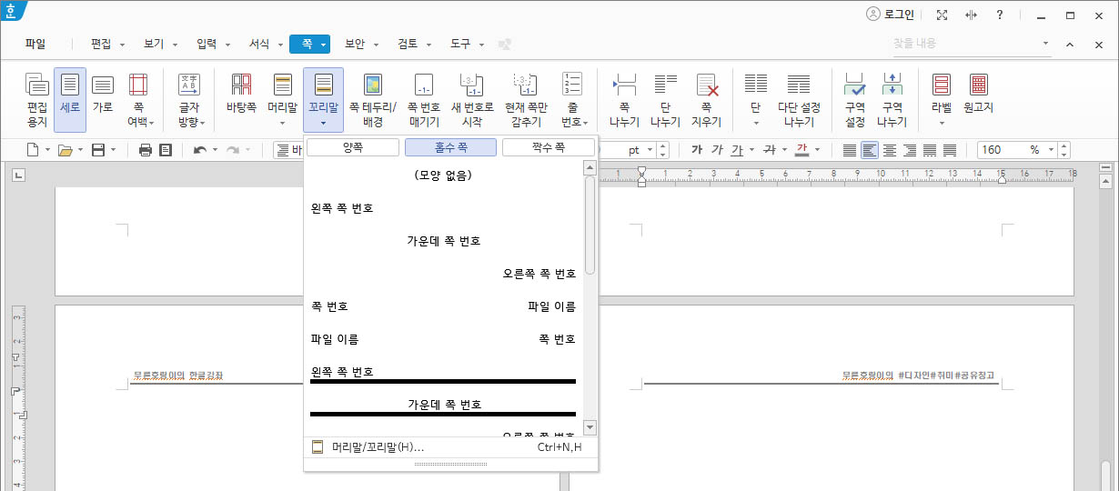Choose 가운데 쪽 번호 style with thick line
Image resolution: width=1119 pixels, height=491 pixels.
[443, 406]
